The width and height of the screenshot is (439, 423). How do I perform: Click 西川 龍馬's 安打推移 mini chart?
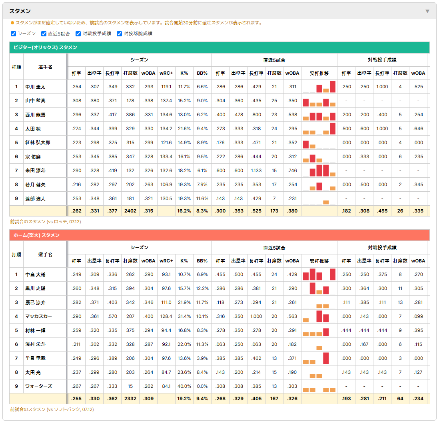pos(319,115)
